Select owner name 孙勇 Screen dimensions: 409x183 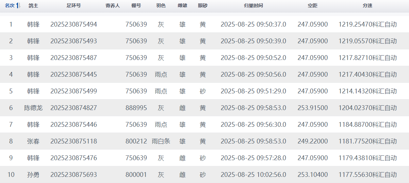[x=33, y=175]
